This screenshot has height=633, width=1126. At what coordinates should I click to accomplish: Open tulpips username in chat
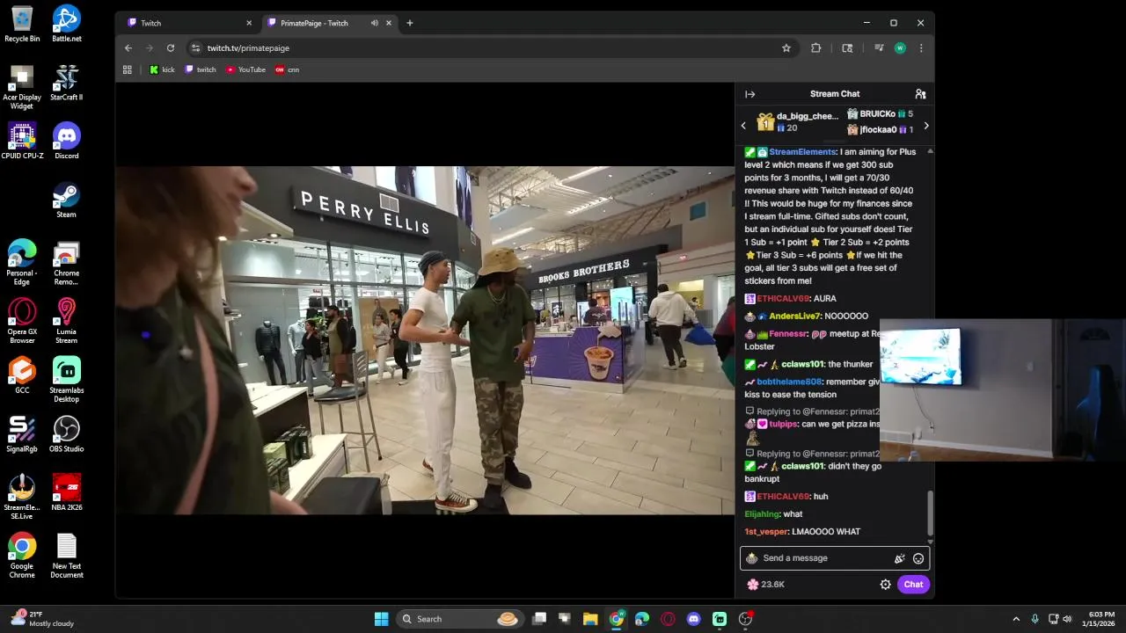click(x=783, y=425)
